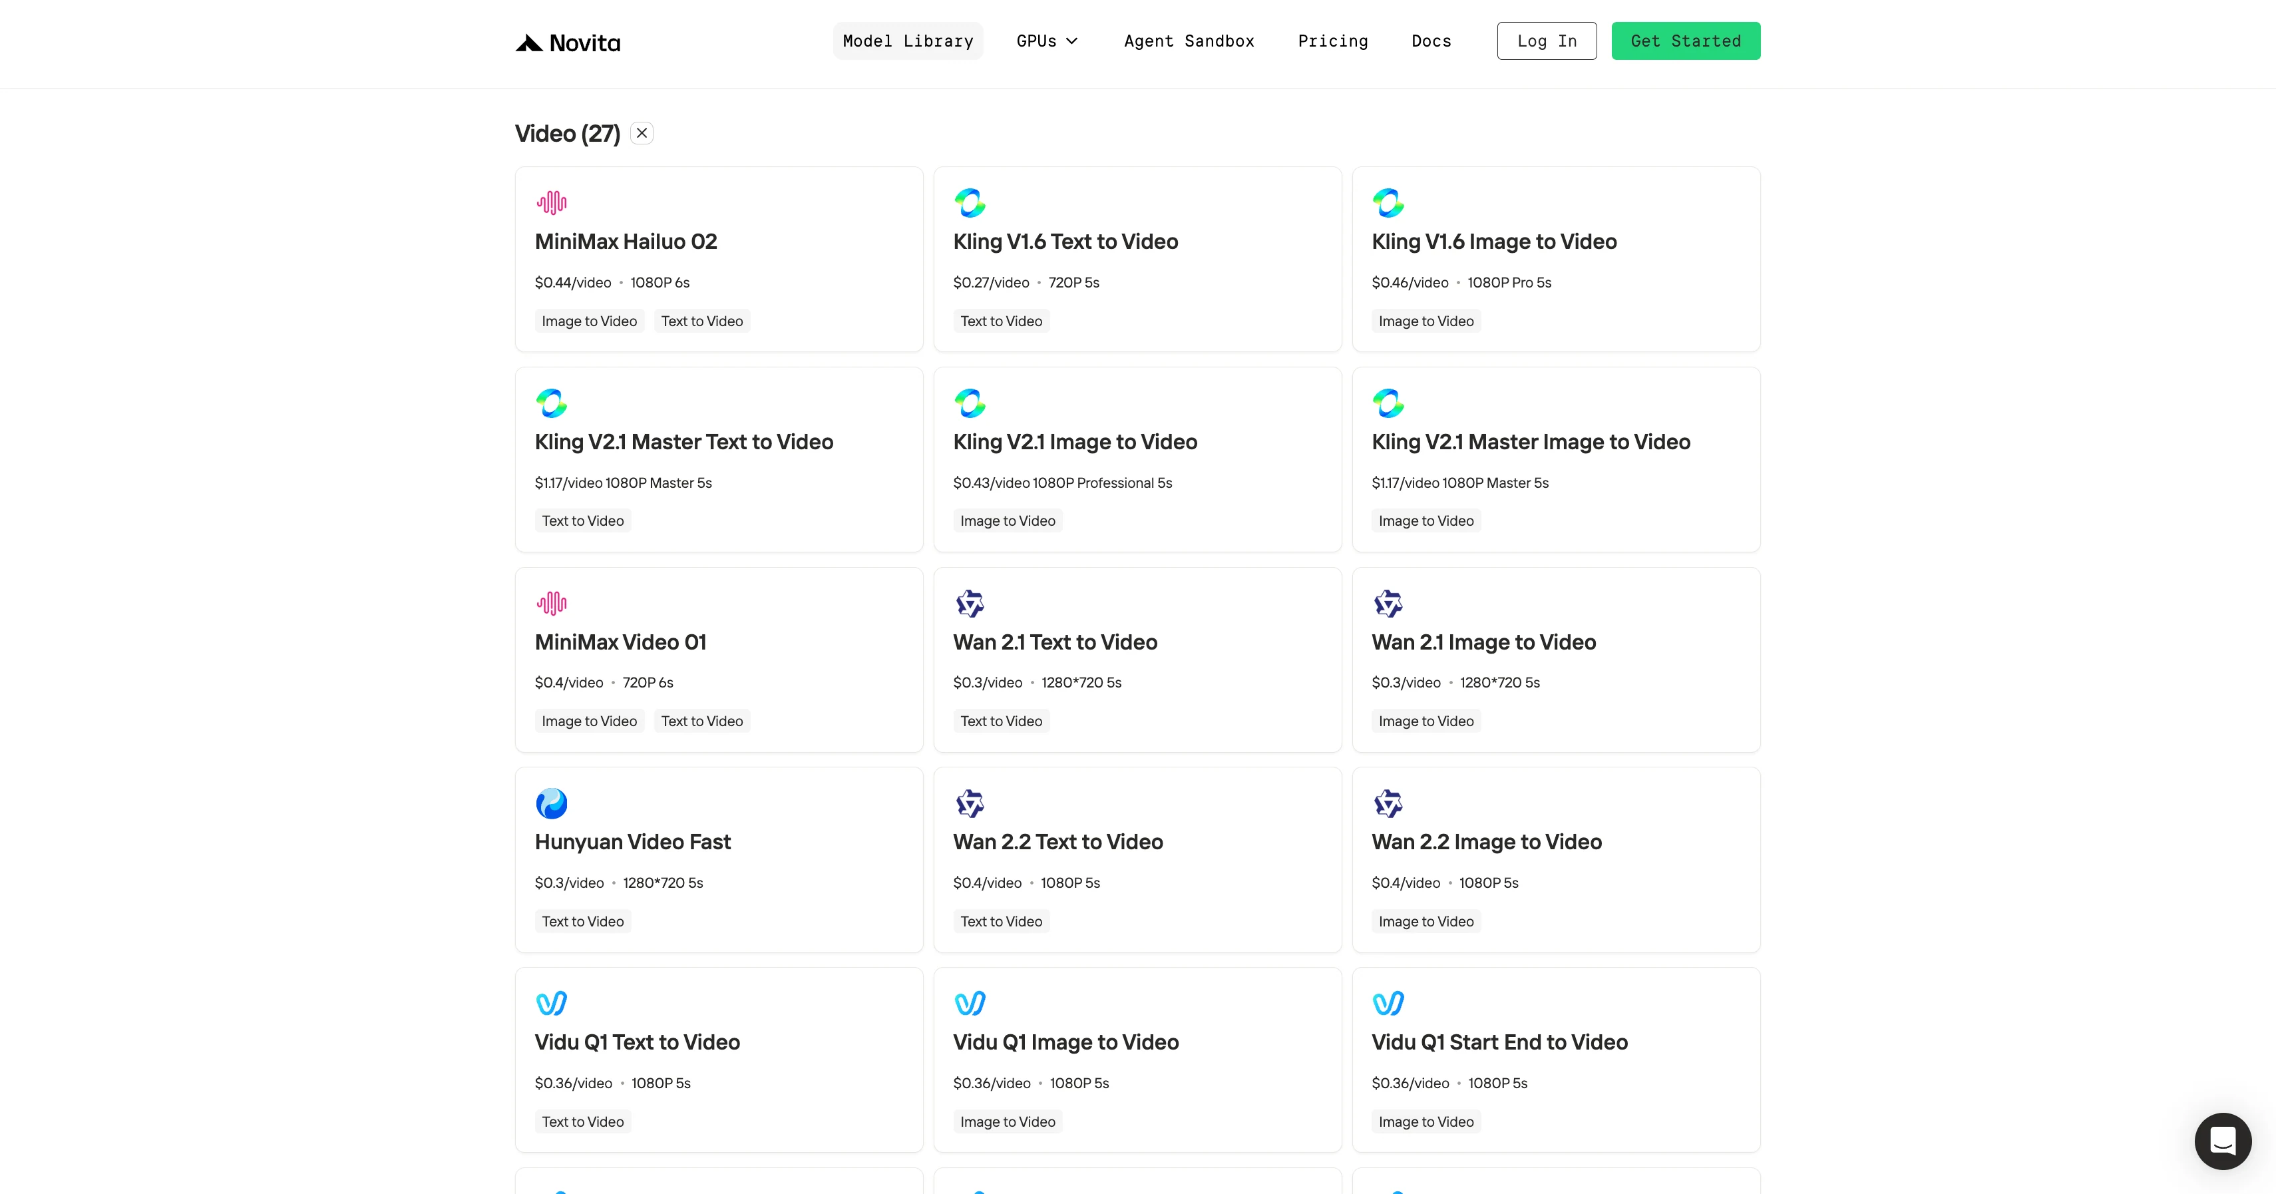Open MiniMax Hailuo 02 model title
Viewport: 2276px width, 1194px height.
pyautogui.click(x=626, y=242)
